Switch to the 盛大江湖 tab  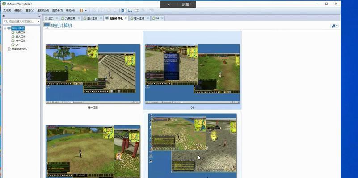(92, 18)
